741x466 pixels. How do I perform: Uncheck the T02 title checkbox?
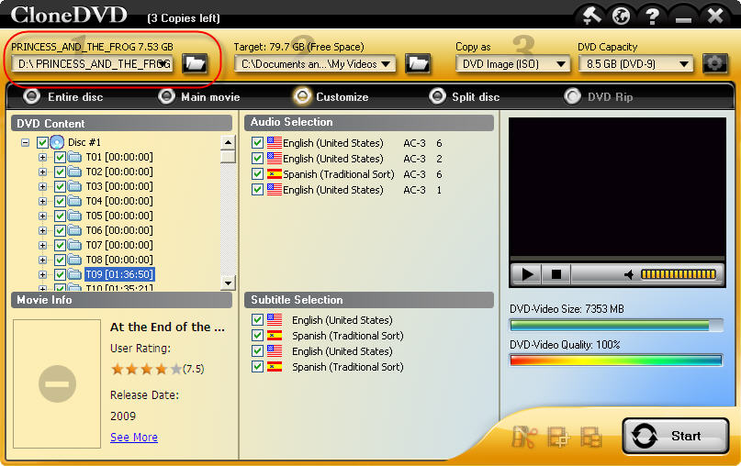(x=60, y=172)
